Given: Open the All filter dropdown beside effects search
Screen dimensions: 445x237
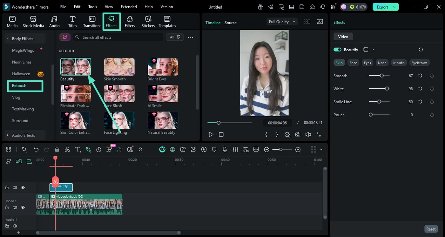Looking at the screenshot, I should click(x=175, y=37).
